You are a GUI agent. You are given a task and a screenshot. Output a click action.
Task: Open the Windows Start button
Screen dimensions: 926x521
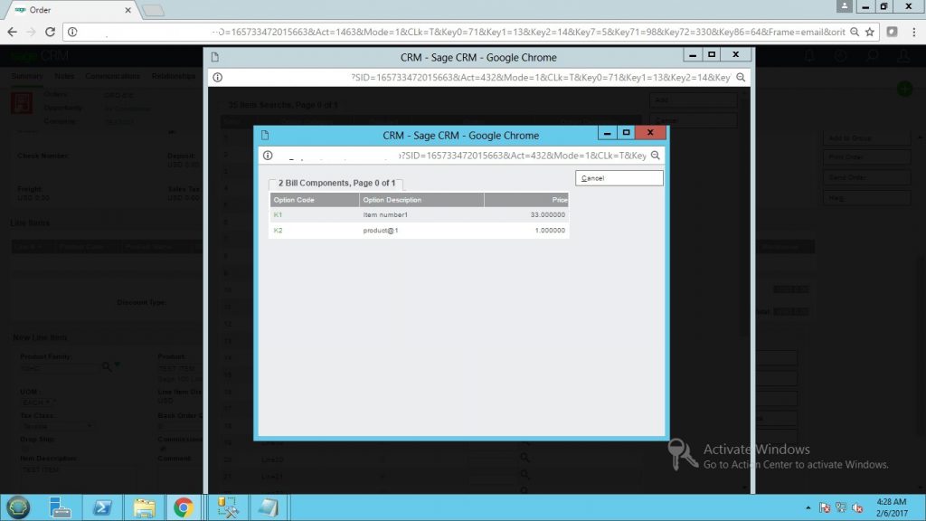18,507
